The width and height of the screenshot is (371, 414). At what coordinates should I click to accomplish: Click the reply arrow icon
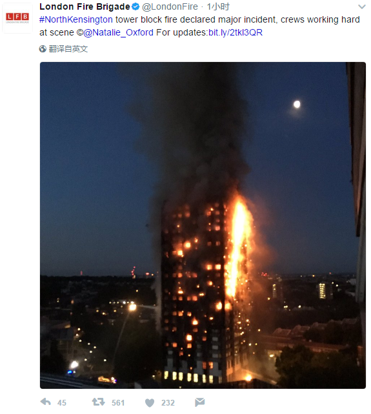pos(45,402)
